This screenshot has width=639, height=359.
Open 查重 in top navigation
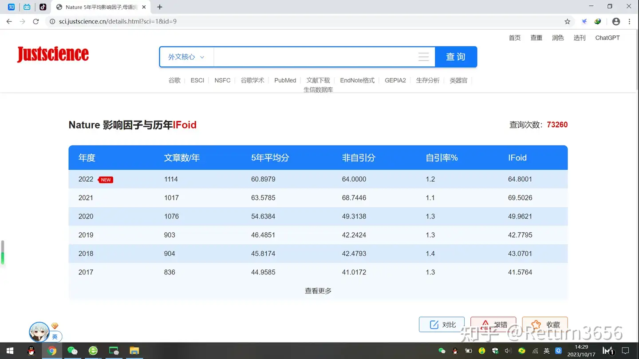536,38
